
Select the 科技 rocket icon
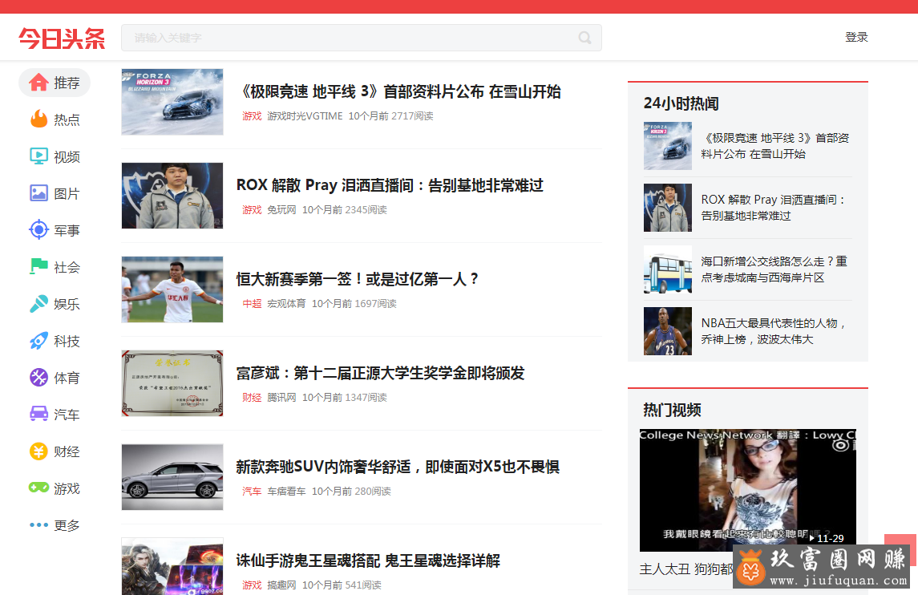38,340
